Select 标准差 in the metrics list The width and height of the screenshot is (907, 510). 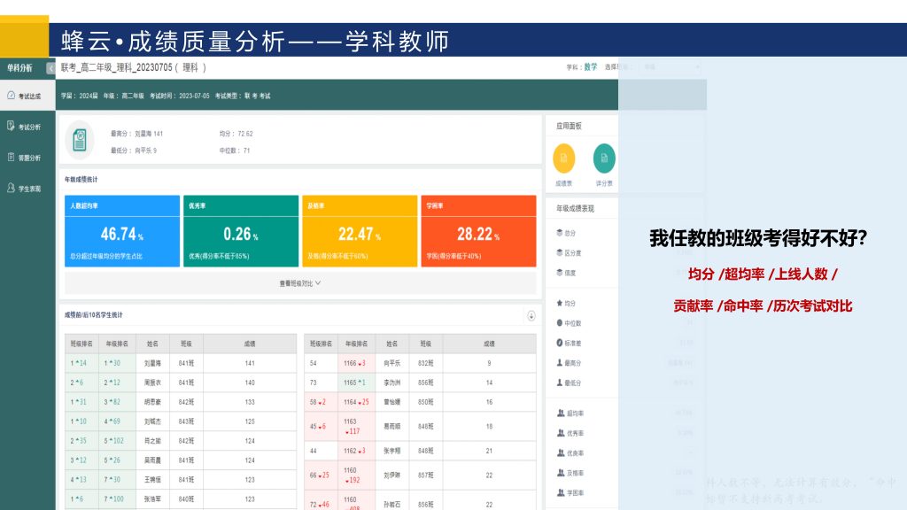(572, 343)
